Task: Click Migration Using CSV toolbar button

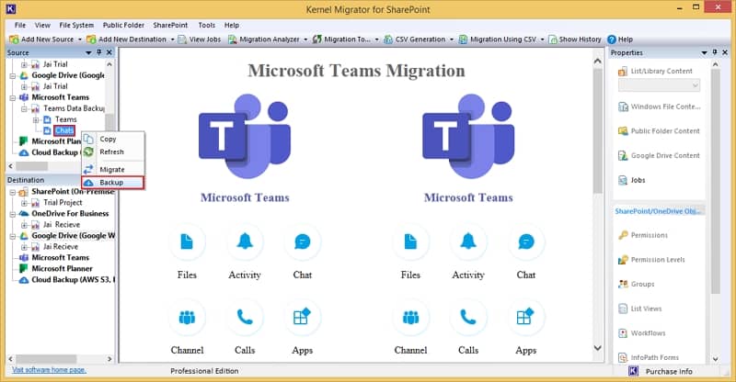Action: click(x=498, y=39)
